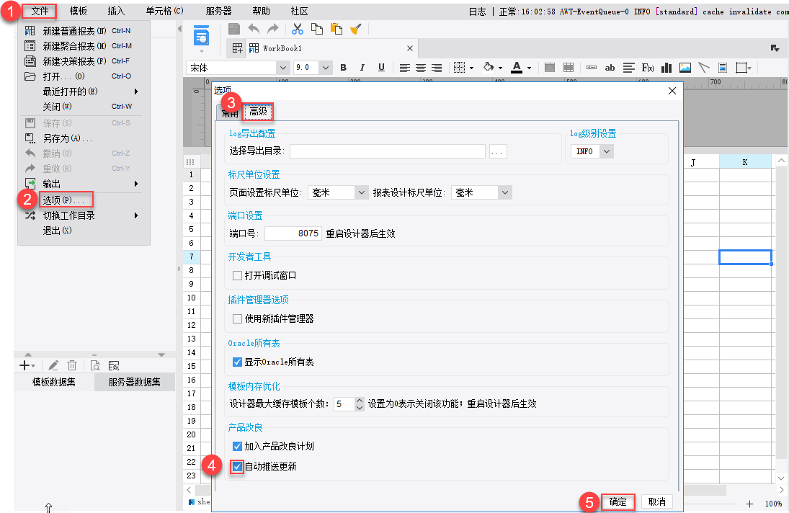Click the delete dataset trash icon
The image size is (789, 513).
(72, 365)
